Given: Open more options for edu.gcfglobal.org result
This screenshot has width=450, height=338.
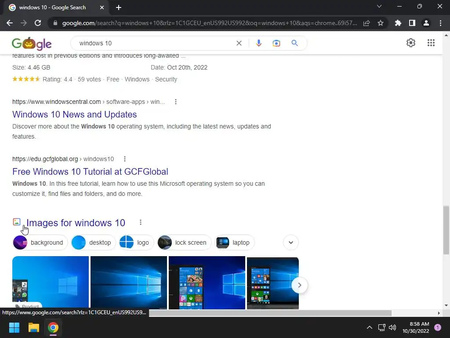Looking at the screenshot, I should 124,159.
